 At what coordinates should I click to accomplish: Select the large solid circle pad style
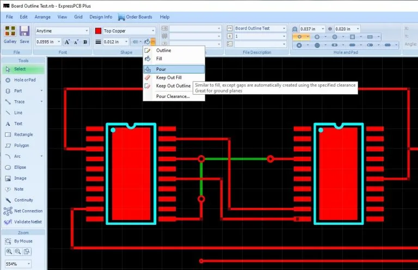(317, 45)
